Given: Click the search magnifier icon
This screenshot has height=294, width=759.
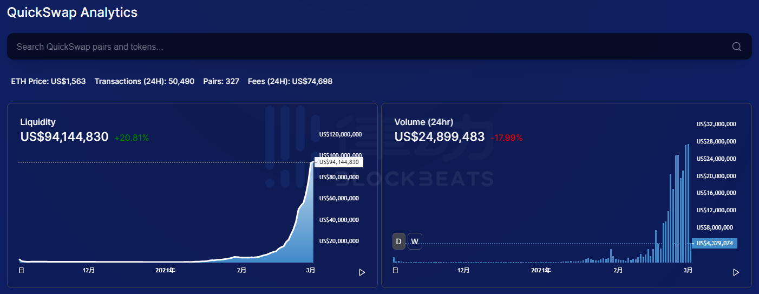Looking at the screenshot, I should 736,47.
